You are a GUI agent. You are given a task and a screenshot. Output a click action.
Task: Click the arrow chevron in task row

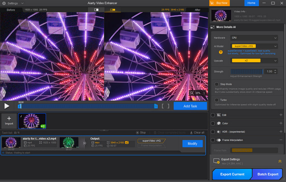point(84,143)
